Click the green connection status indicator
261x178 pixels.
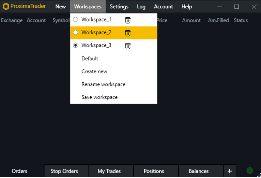pyautogui.click(x=250, y=171)
